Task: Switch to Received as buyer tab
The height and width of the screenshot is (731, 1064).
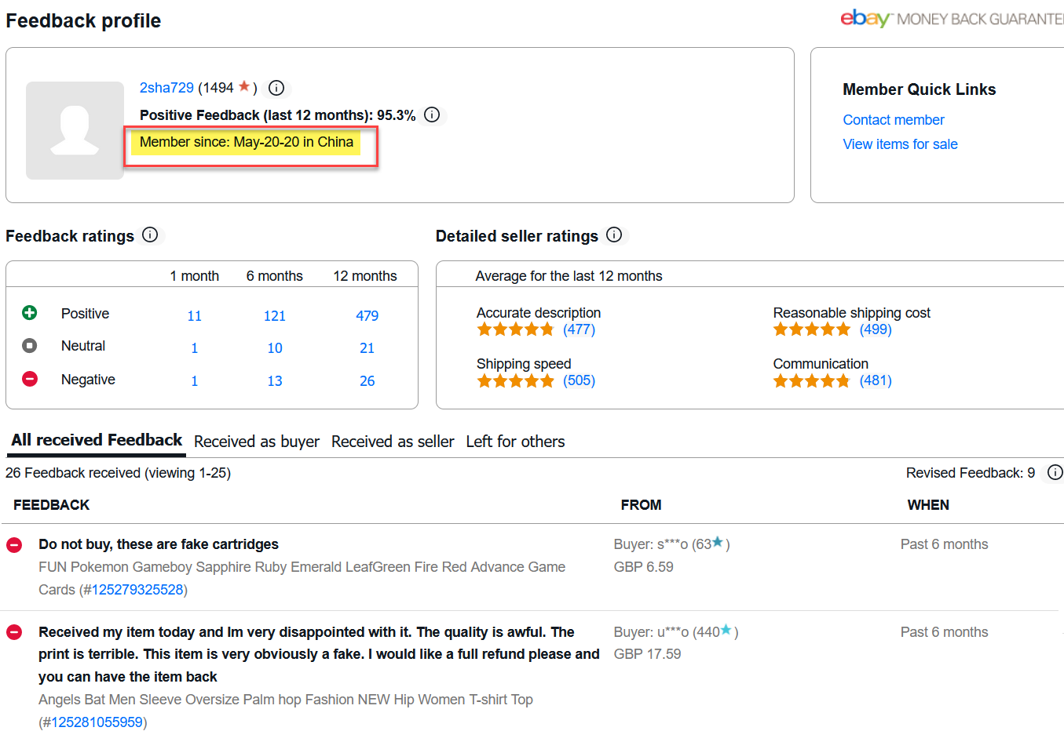Action: click(257, 442)
